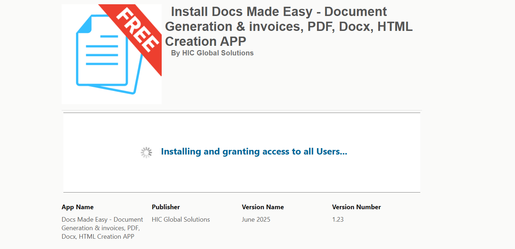Select the app name value under App Name

[x=103, y=228]
